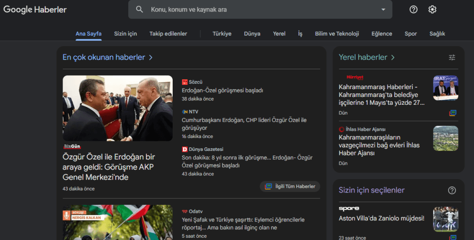This screenshot has width=474, height=240.
Task: Click the Palestinian flags story photo
Action: [x=118, y=222]
